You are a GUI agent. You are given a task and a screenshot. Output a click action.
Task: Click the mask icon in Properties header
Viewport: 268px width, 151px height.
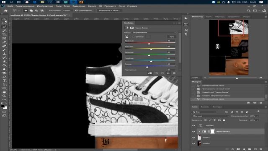131,28
